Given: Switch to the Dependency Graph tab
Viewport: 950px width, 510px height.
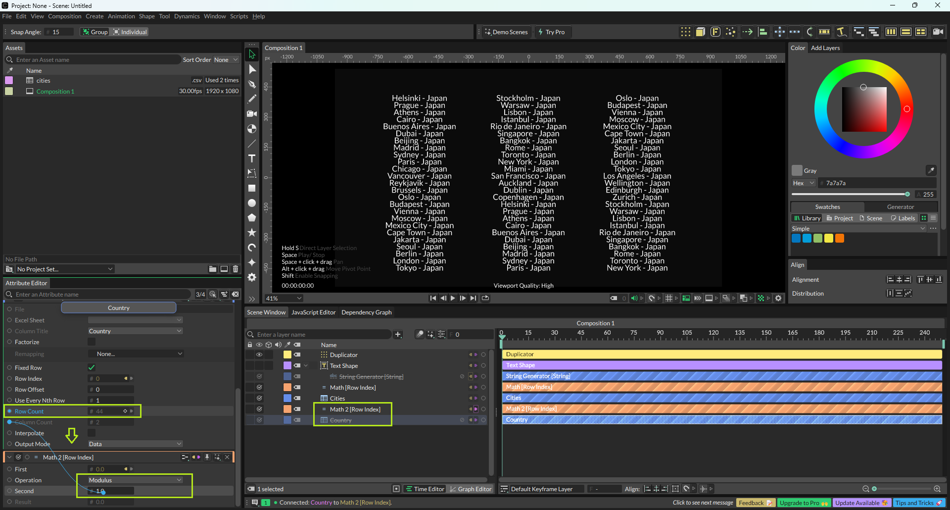Looking at the screenshot, I should 366,312.
